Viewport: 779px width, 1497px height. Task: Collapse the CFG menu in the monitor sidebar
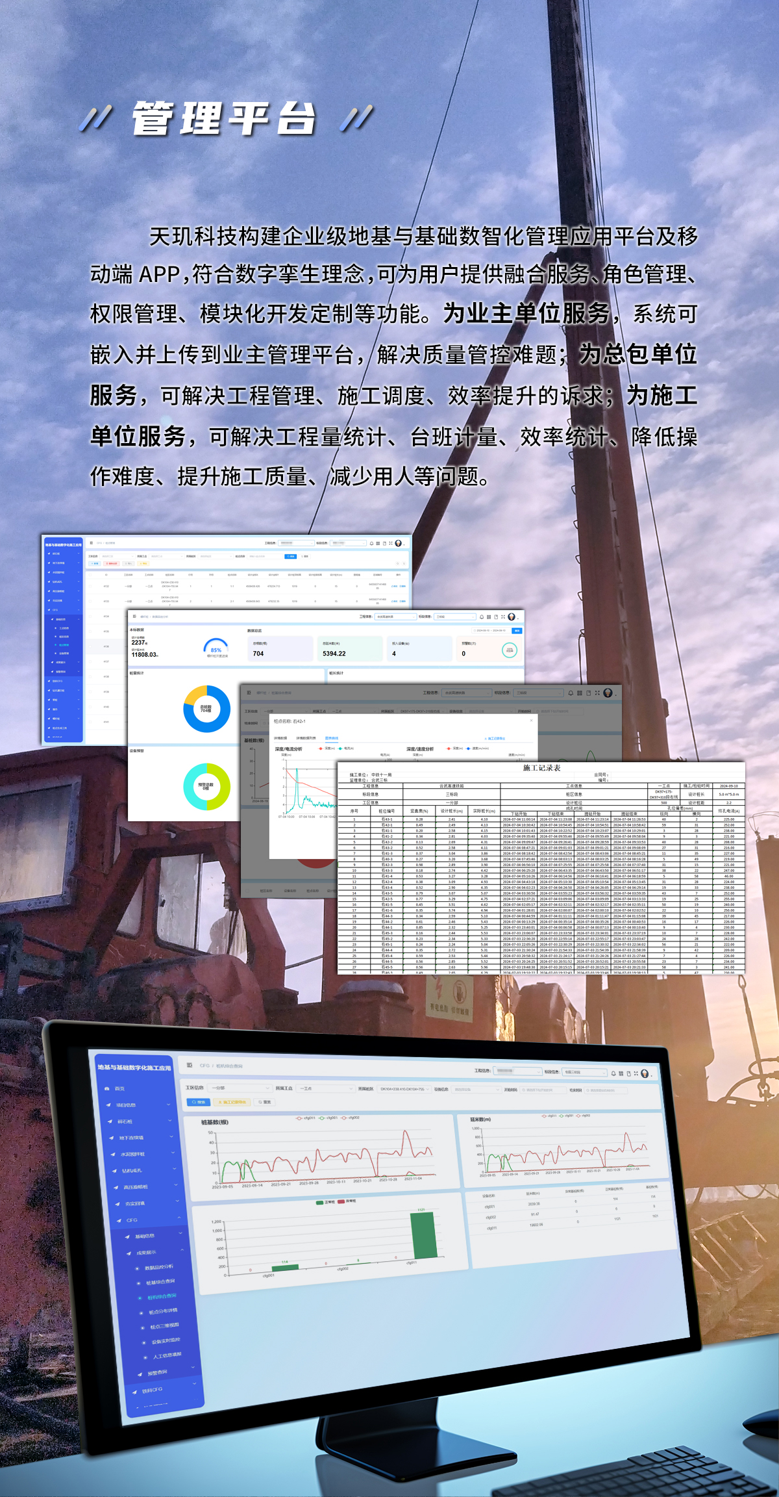[149, 1220]
